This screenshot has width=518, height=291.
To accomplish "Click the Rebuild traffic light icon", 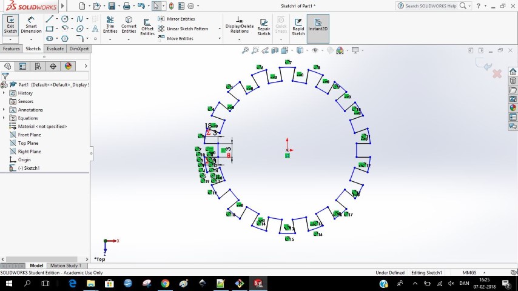I will [171, 5].
